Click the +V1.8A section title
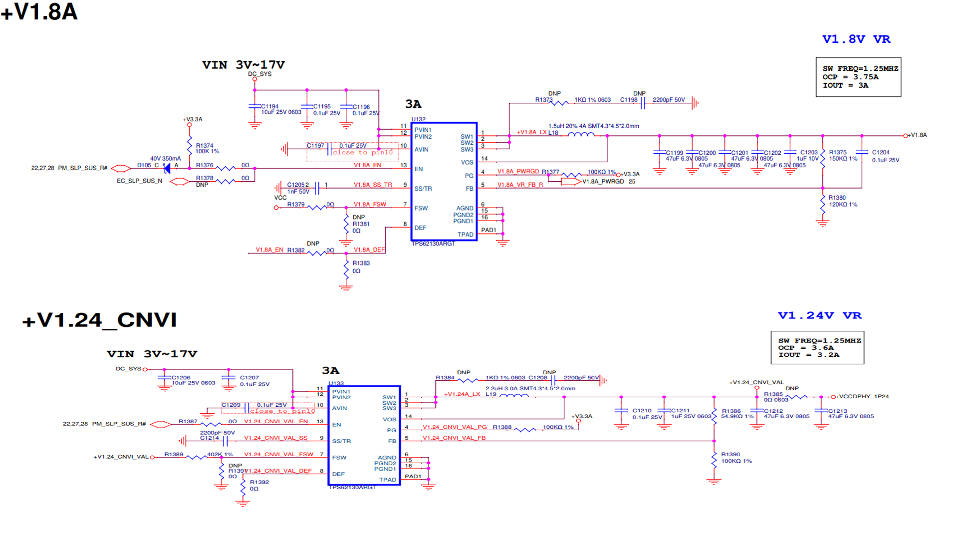The width and height of the screenshot is (958, 539). (x=40, y=12)
